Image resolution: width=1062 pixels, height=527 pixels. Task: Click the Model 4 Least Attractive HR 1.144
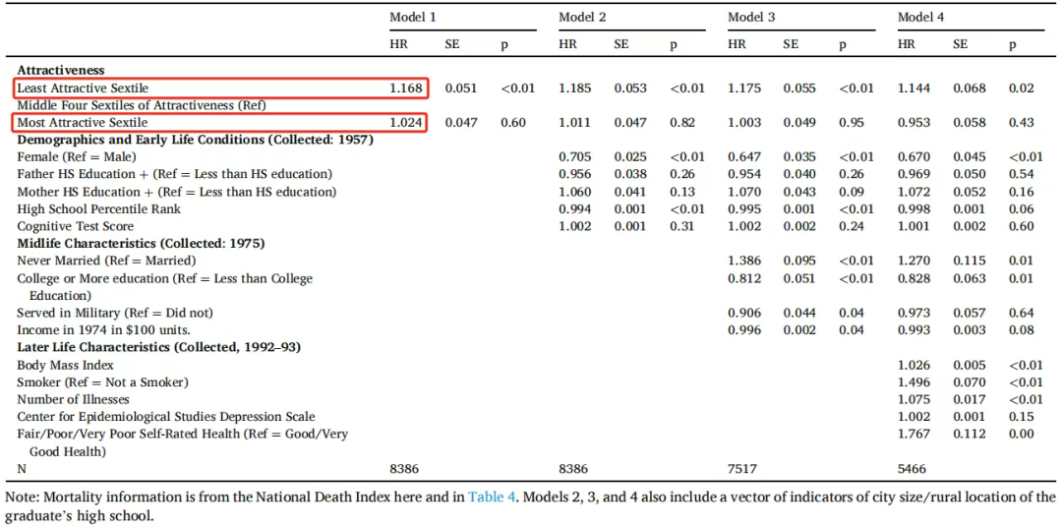point(914,88)
